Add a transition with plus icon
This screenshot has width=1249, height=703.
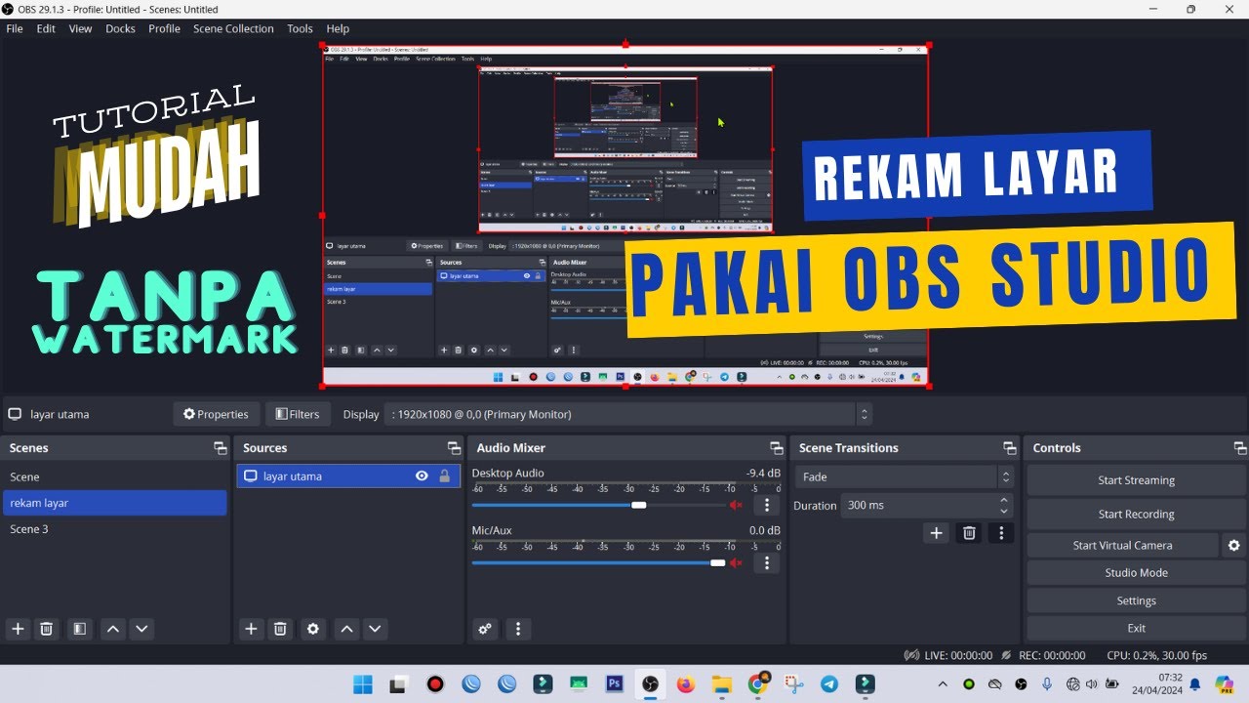937,533
